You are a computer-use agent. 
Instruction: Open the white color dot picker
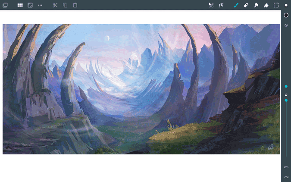click(x=286, y=5)
